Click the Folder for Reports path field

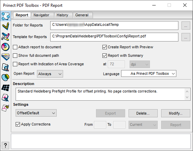[x=114, y=26]
